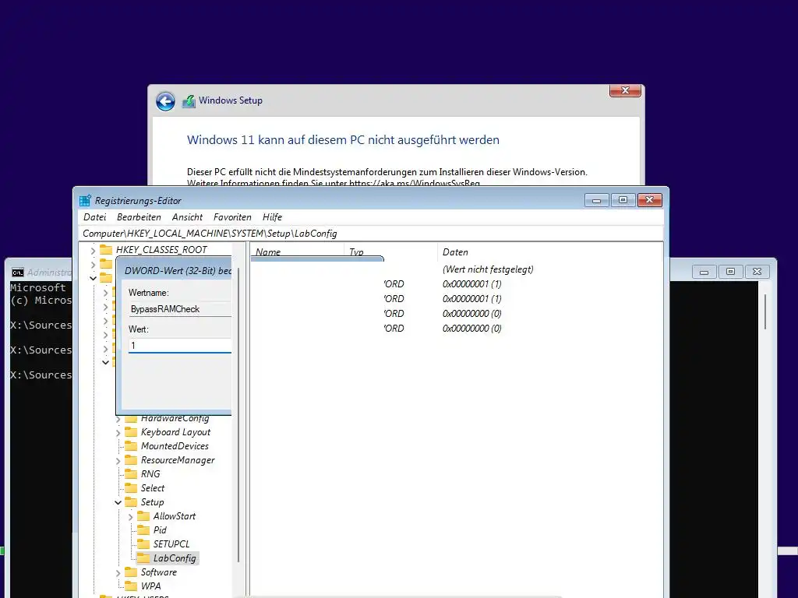Click the HKEY_CLASSES_ROOT folder icon
Image resolution: width=798 pixels, height=598 pixels.
point(106,250)
